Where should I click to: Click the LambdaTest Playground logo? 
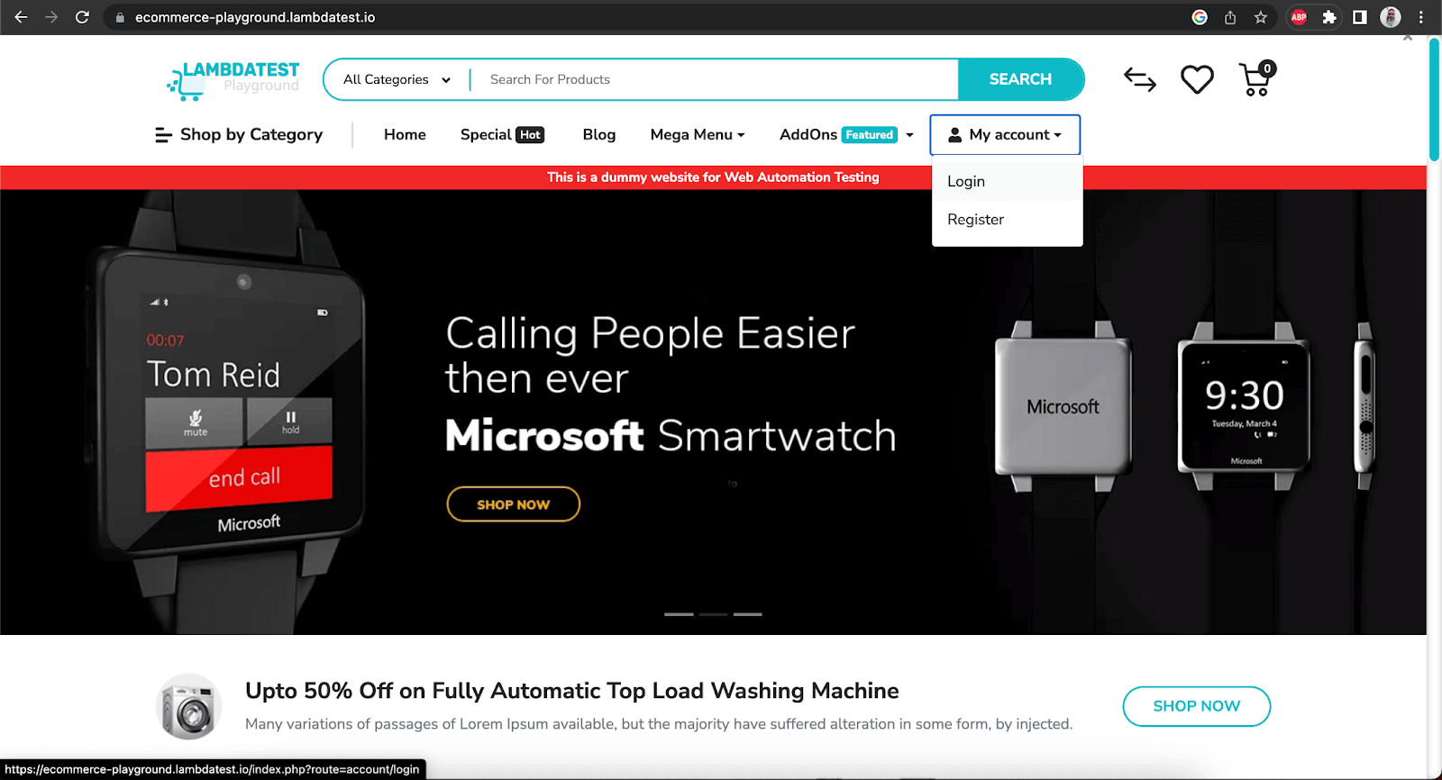click(233, 80)
